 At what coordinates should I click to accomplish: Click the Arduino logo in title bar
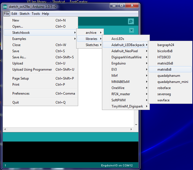pos(5,7)
